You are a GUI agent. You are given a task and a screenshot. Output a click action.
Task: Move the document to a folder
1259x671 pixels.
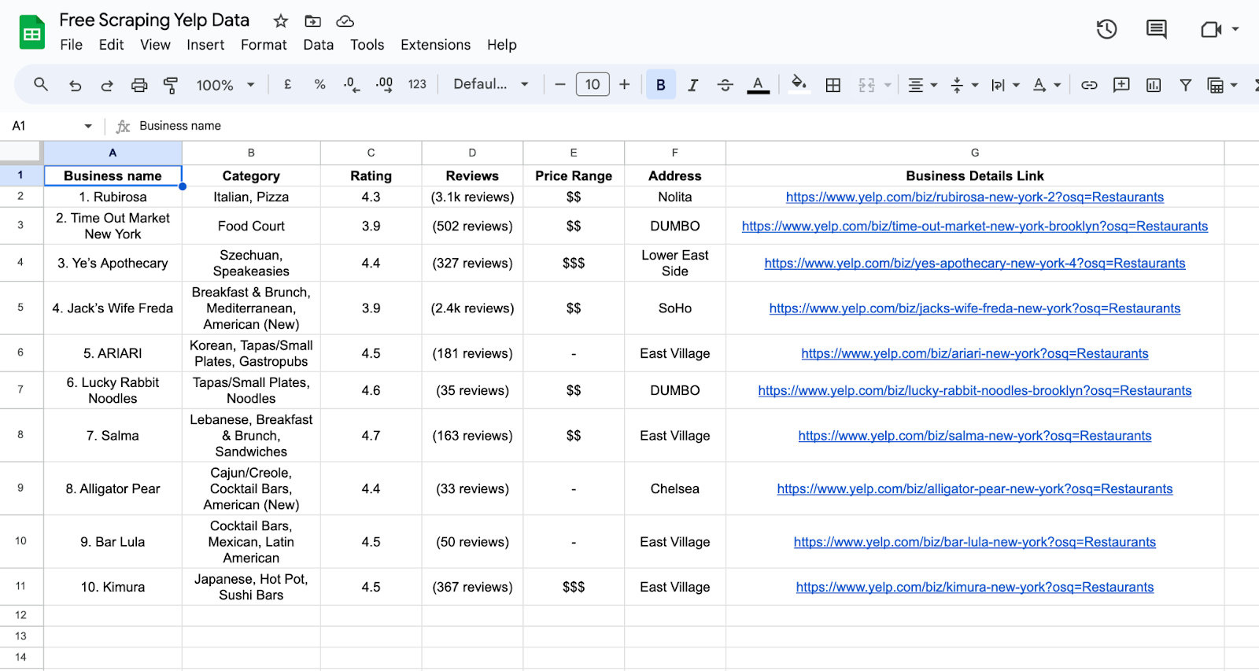pos(312,21)
